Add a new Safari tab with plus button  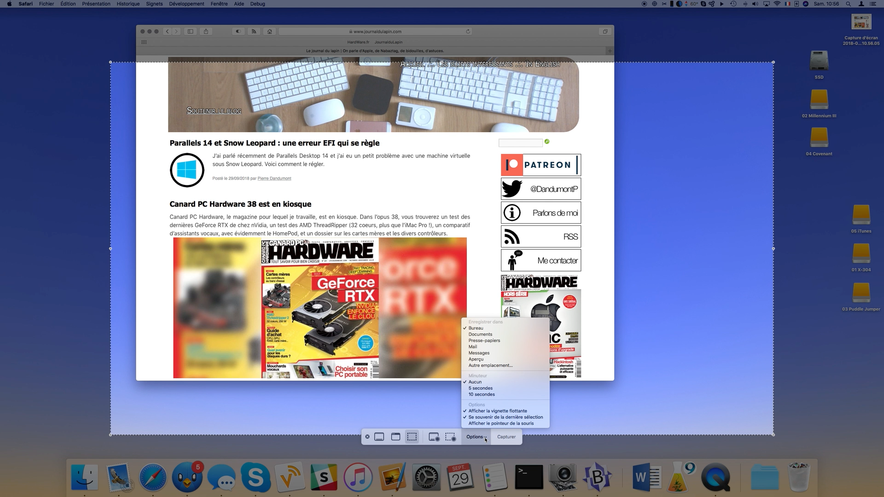[610, 51]
